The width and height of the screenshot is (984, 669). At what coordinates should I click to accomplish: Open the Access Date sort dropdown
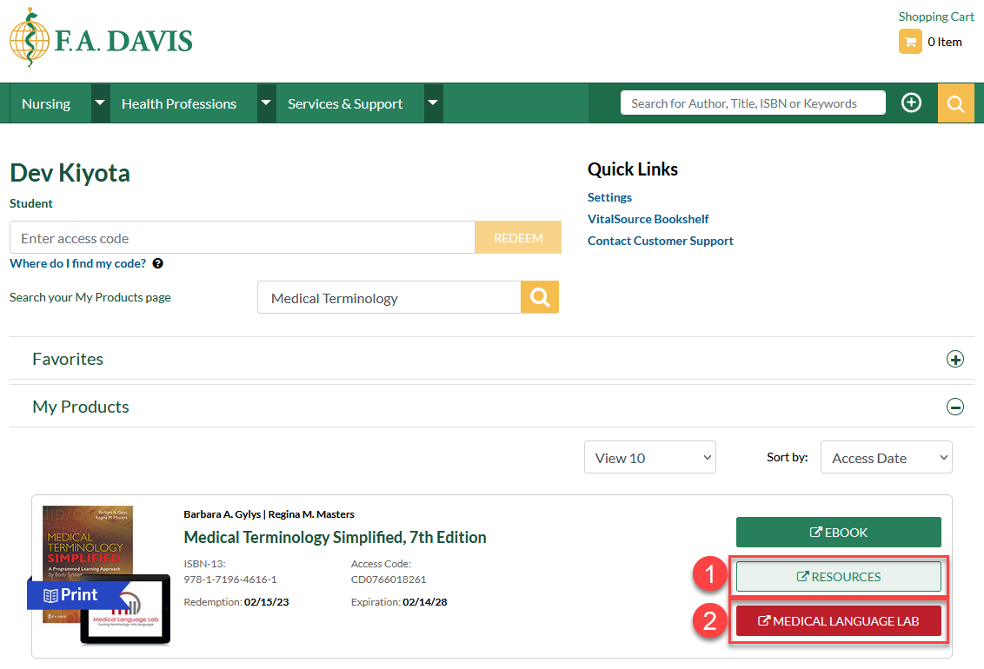886,458
